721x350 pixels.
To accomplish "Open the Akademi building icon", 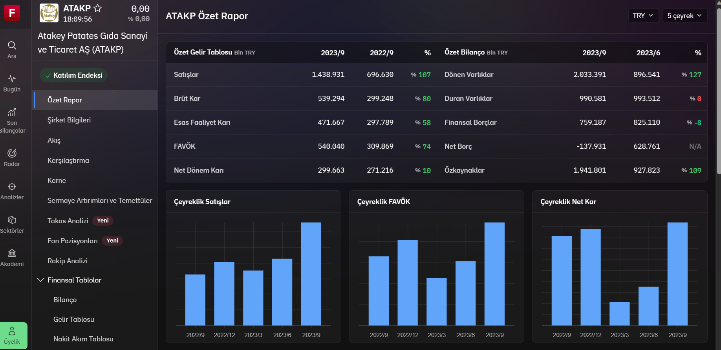I will pos(12,253).
